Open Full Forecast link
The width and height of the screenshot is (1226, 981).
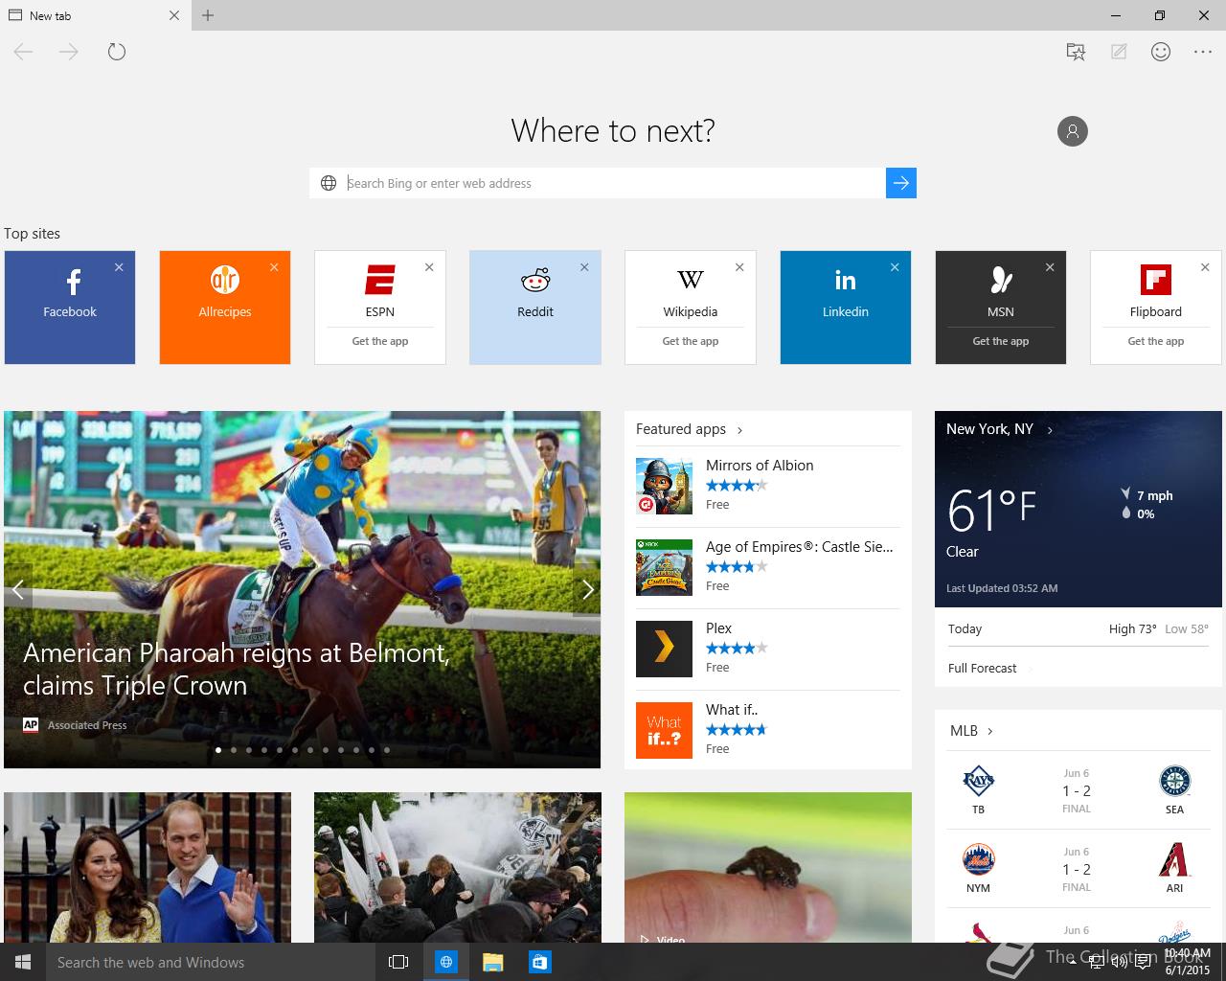[982, 669]
